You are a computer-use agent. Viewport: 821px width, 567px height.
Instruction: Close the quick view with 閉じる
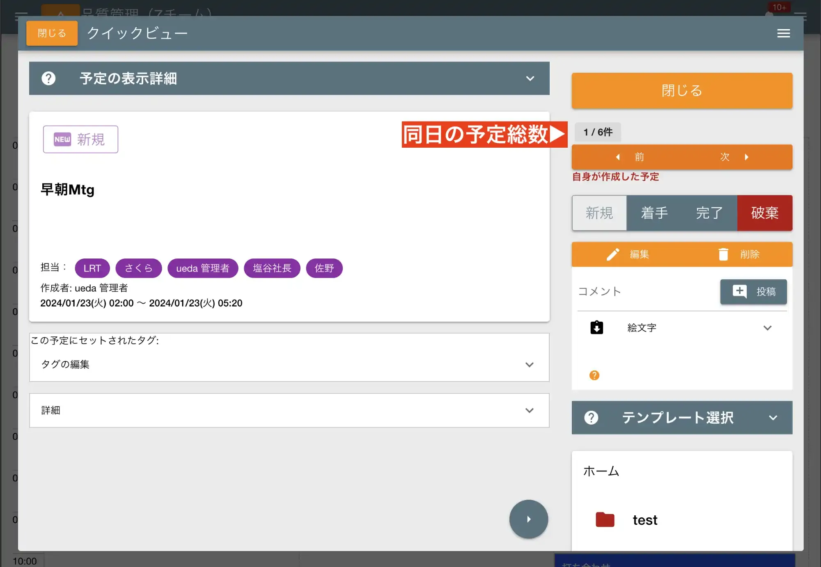click(x=51, y=33)
